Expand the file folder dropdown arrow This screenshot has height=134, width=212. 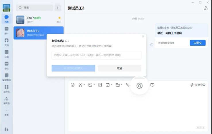(122, 85)
